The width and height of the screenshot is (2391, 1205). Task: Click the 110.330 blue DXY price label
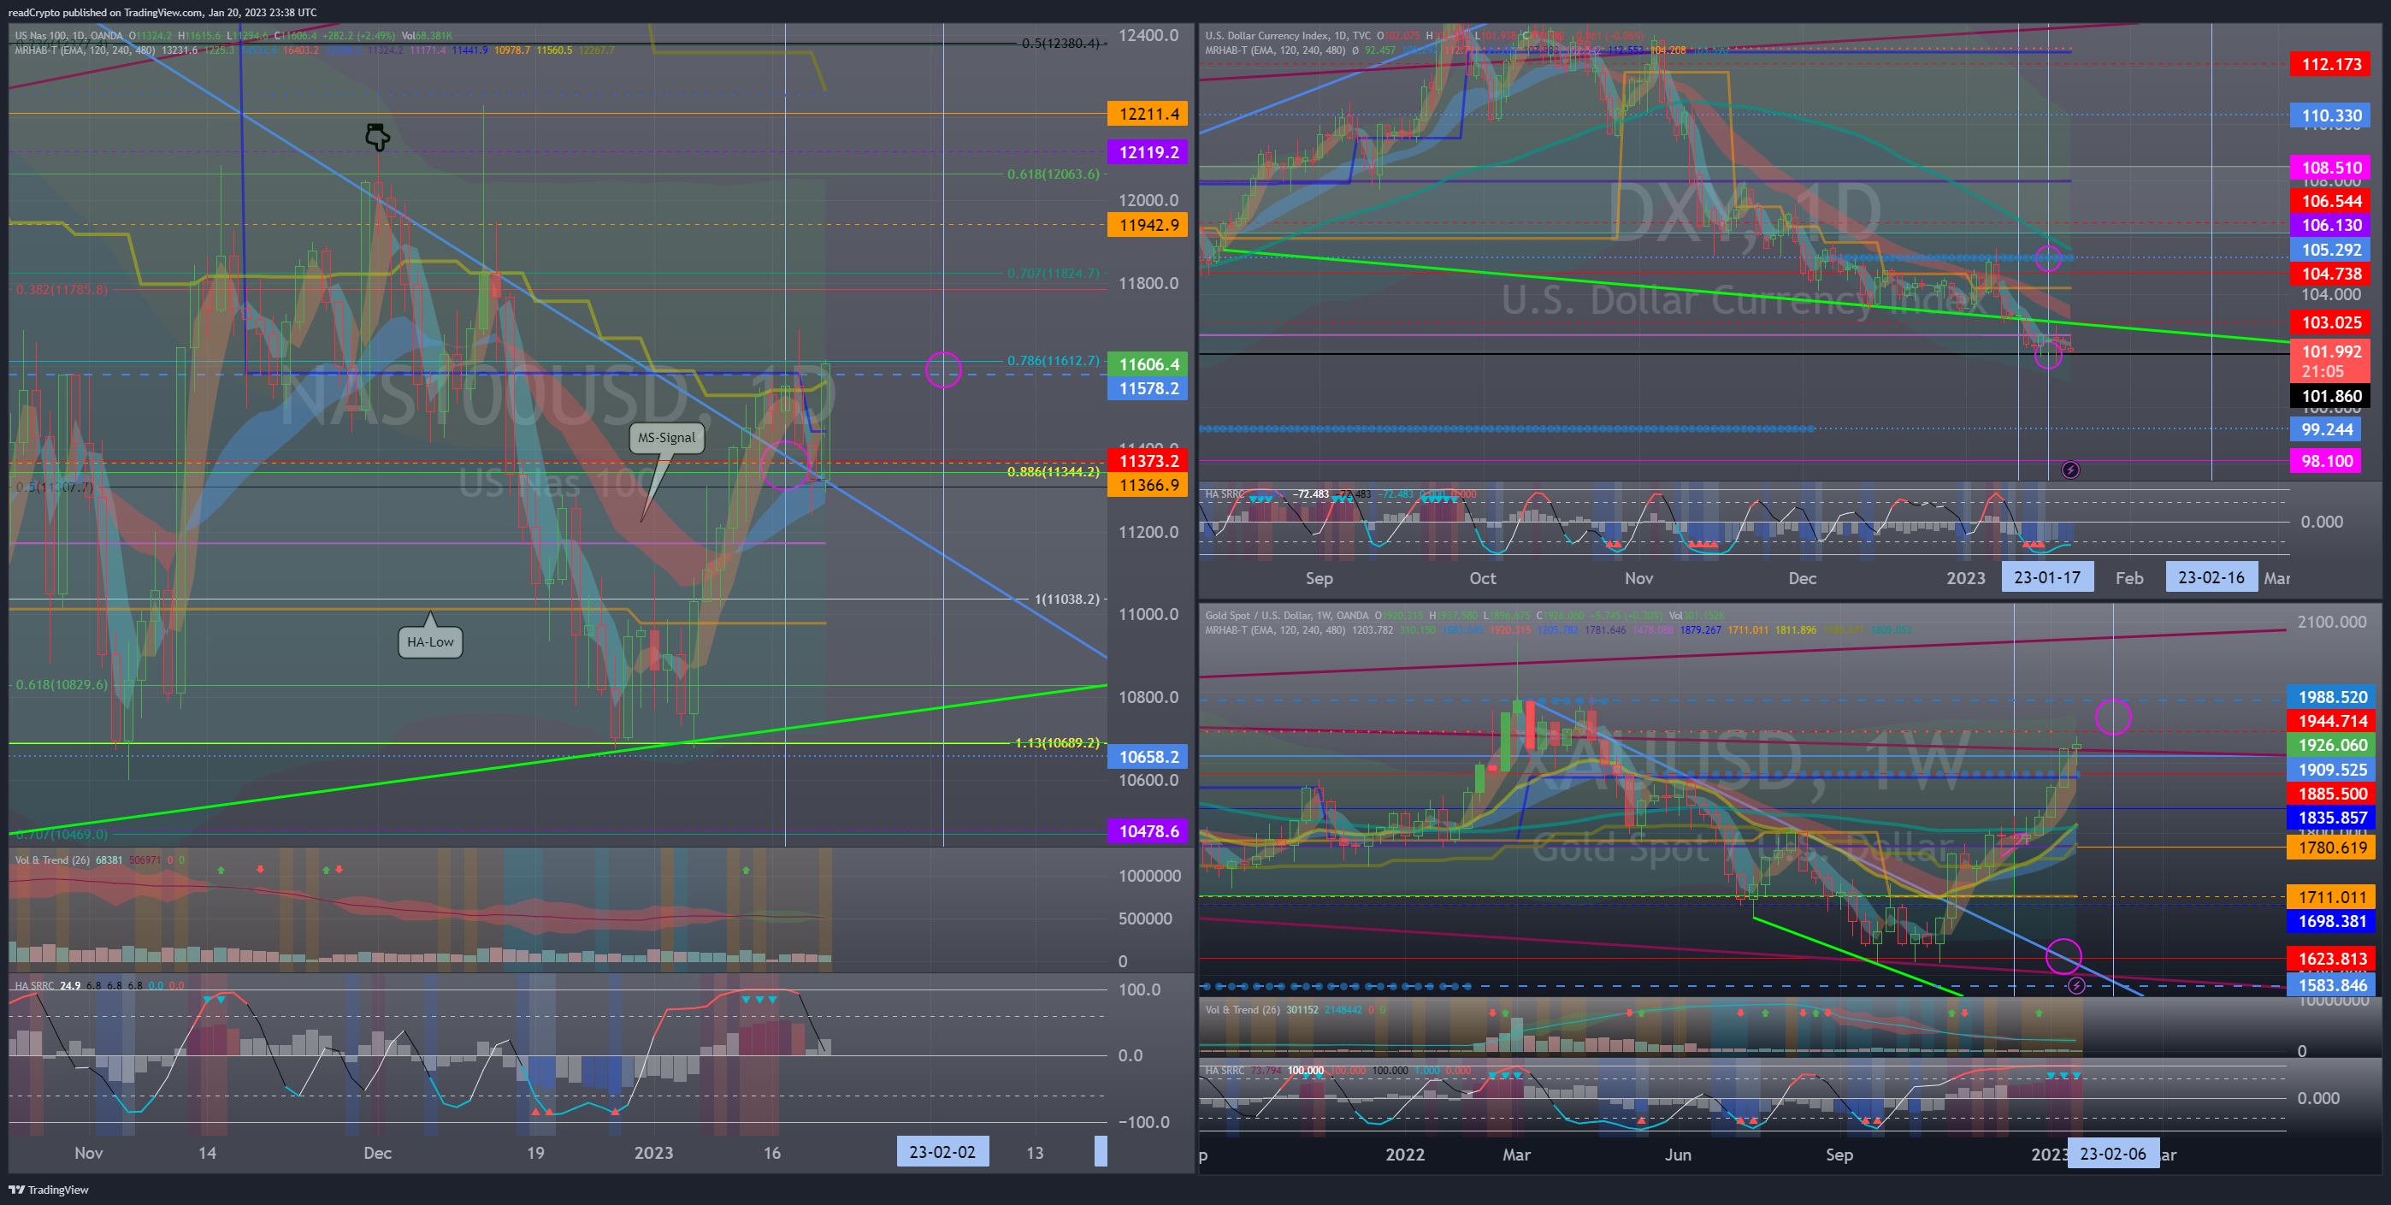(x=2330, y=116)
